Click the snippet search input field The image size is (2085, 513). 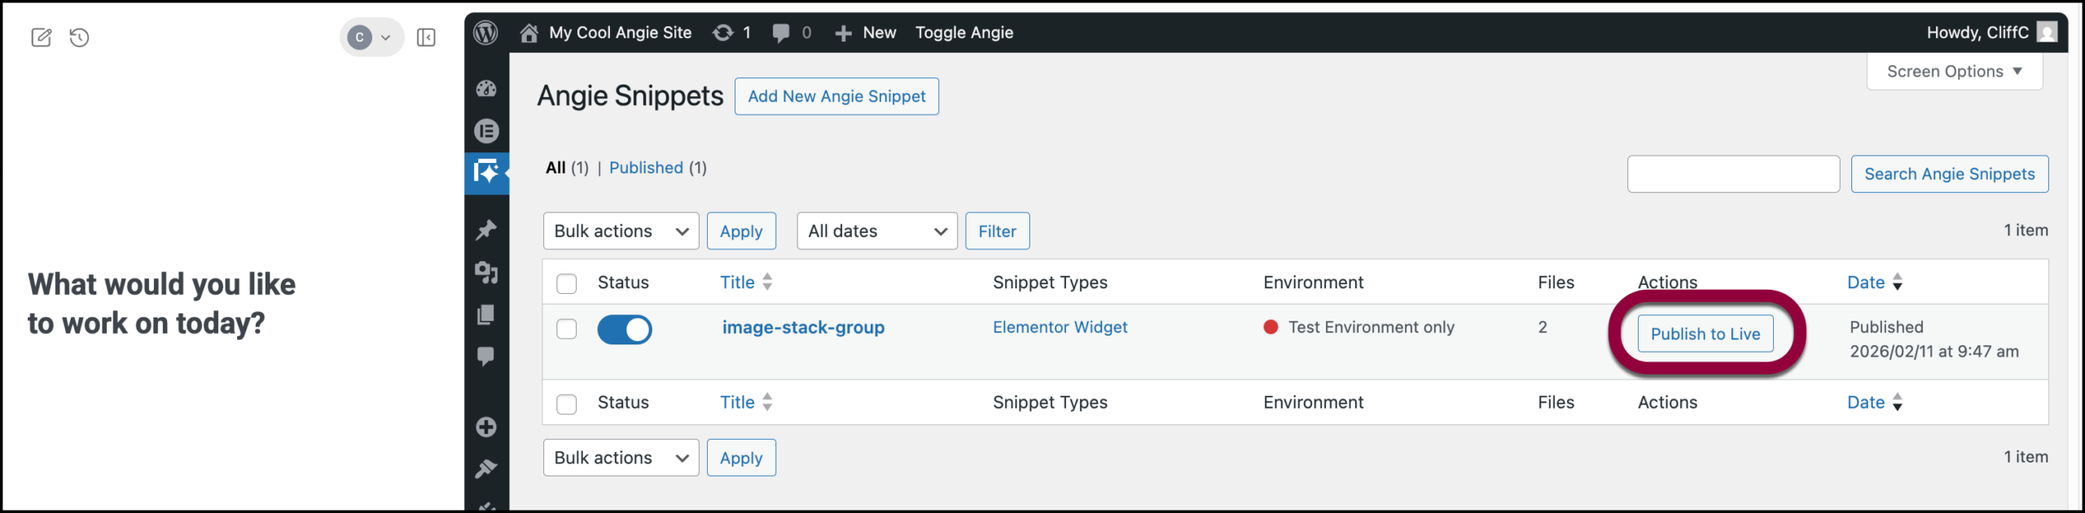coord(1732,174)
